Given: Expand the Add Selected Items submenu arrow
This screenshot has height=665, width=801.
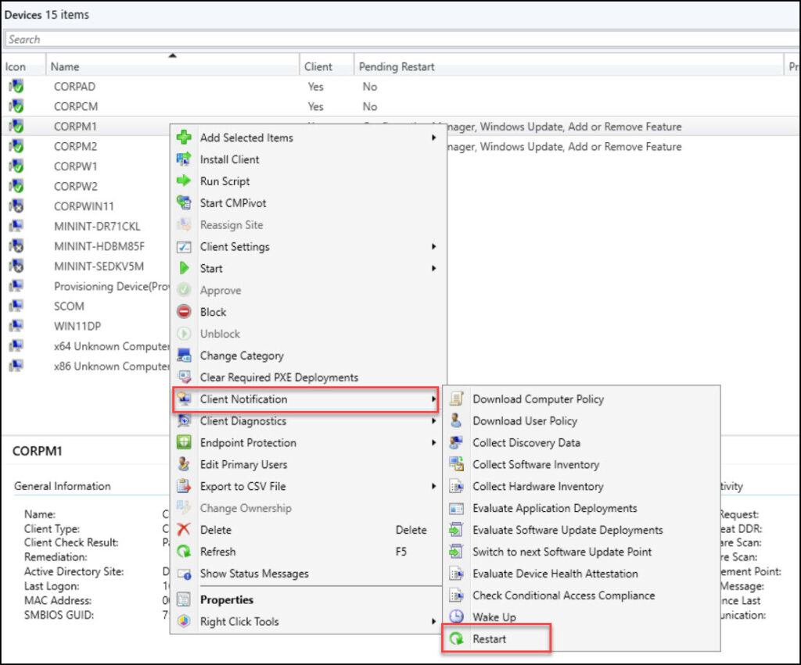Looking at the screenshot, I should click(x=433, y=138).
